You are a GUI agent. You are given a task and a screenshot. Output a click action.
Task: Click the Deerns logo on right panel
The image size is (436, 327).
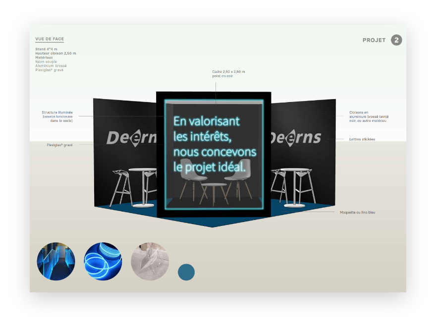coord(295,137)
